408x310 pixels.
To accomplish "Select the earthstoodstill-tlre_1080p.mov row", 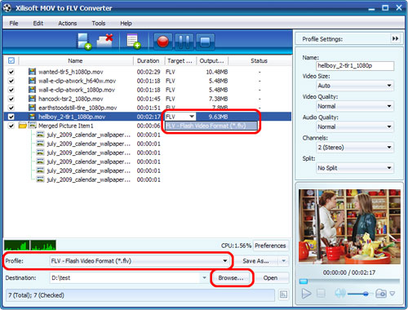I will click(x=147, y=108).
